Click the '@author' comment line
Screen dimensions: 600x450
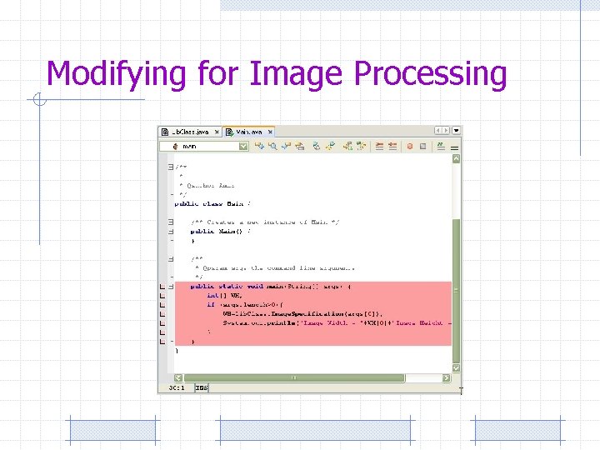tap(207, 186)
